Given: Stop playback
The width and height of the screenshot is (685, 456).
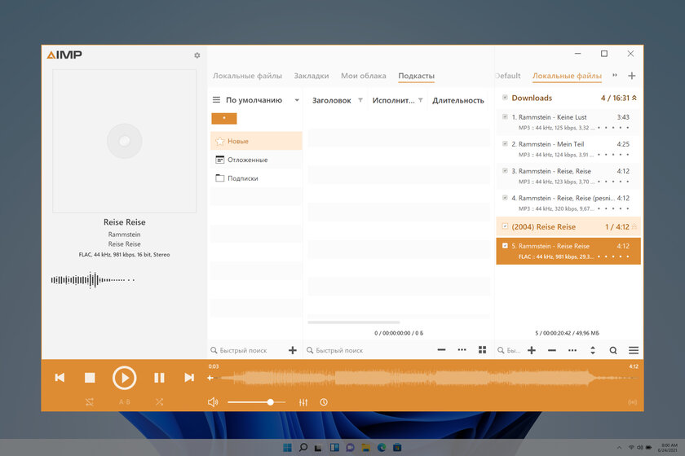Looking at the screenshot, I should coord(90,378).
